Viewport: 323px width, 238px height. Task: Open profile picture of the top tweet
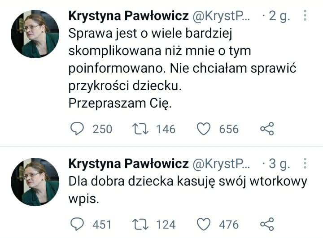(x=35, y=34)
